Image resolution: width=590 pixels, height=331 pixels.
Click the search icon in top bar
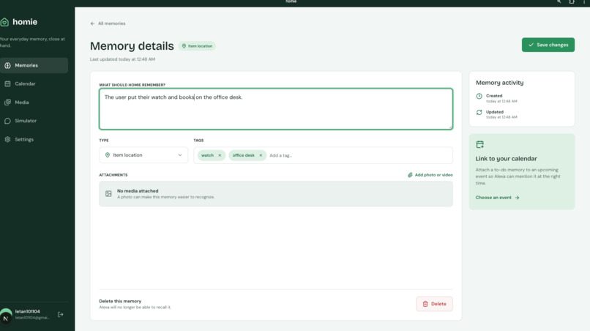559,1
